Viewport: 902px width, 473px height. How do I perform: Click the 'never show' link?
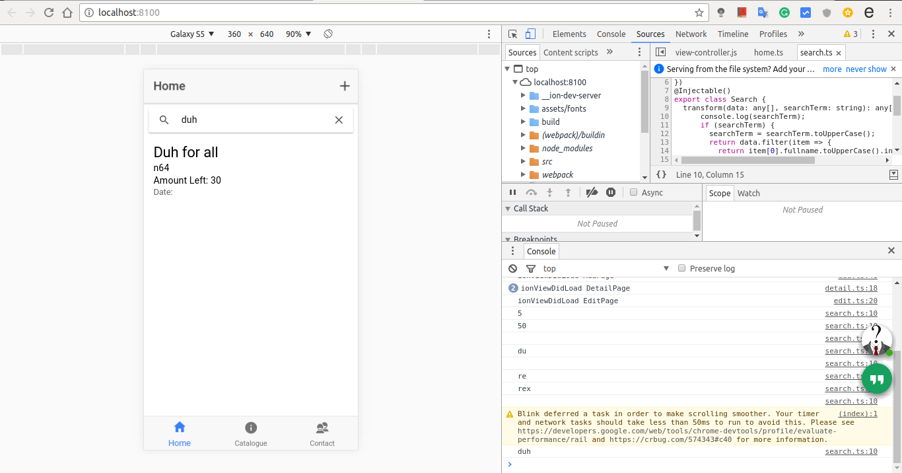click(x=866, y=69)
